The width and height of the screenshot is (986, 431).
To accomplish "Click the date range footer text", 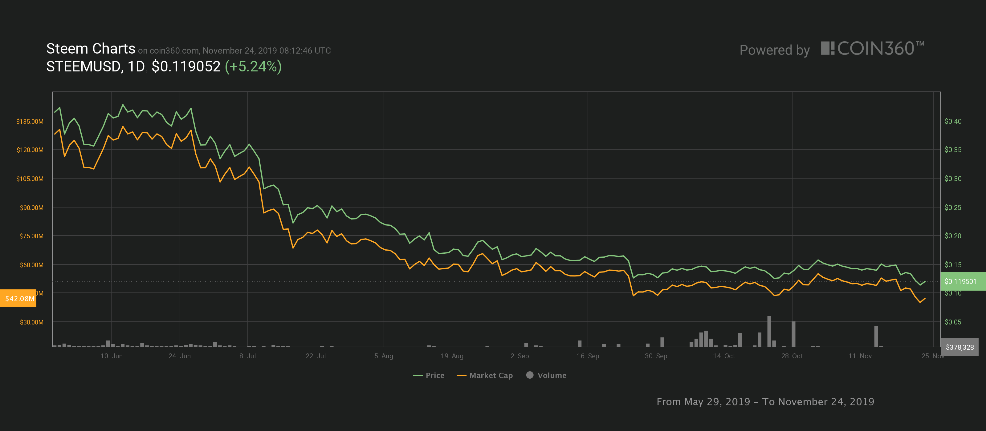I will pyautogui.click(x=765, y=401).
